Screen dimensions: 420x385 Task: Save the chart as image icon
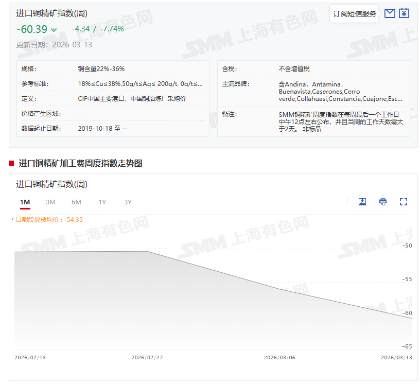tap(362, 202)
